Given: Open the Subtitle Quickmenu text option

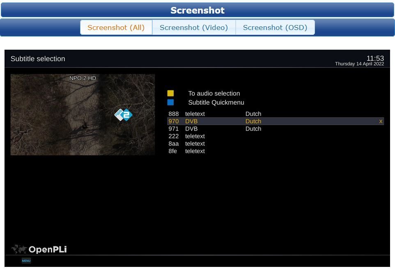Looking at the screenshot, I should coord(216,103).
